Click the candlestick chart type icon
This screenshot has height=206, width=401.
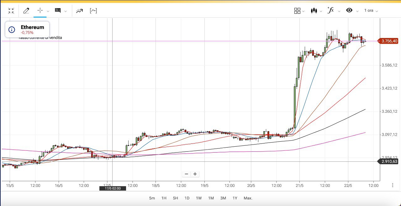(314, 11)
